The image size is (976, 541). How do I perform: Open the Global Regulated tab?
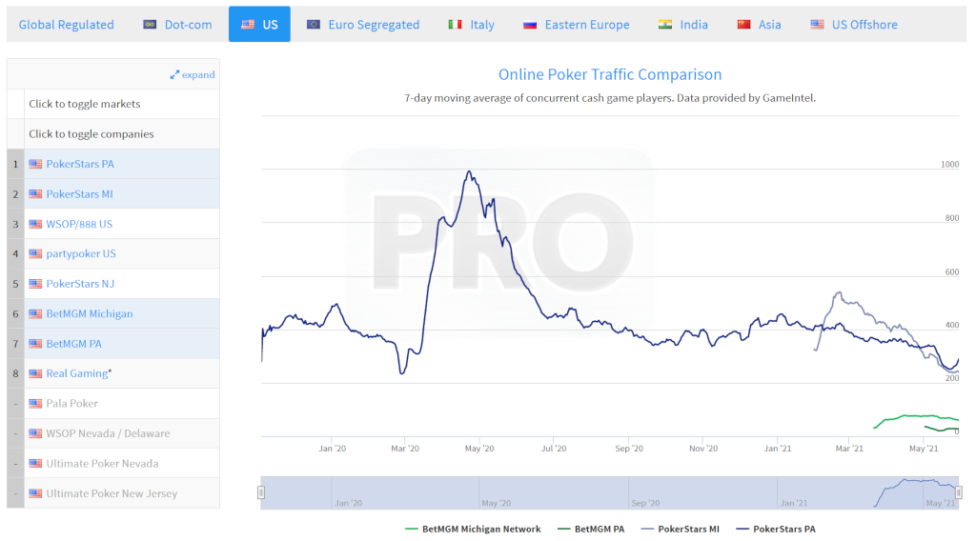[66, 24]
